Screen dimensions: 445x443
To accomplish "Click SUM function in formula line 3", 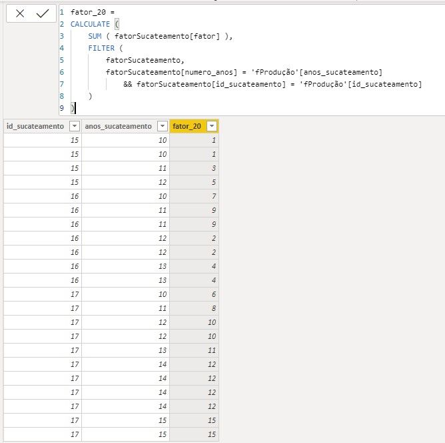I will point(95,36).
